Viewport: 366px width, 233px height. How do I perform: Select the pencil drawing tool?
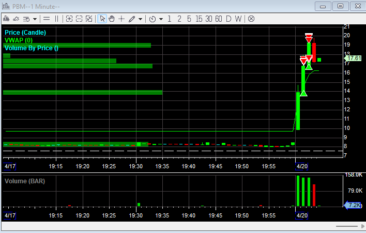click(x=132, y=19)
